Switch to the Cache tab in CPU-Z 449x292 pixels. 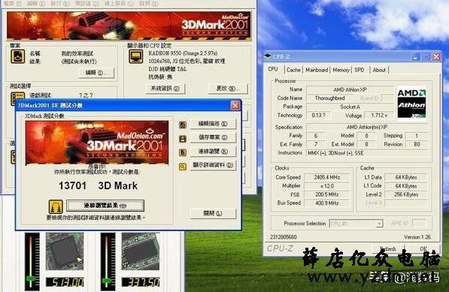click(293, 70)
